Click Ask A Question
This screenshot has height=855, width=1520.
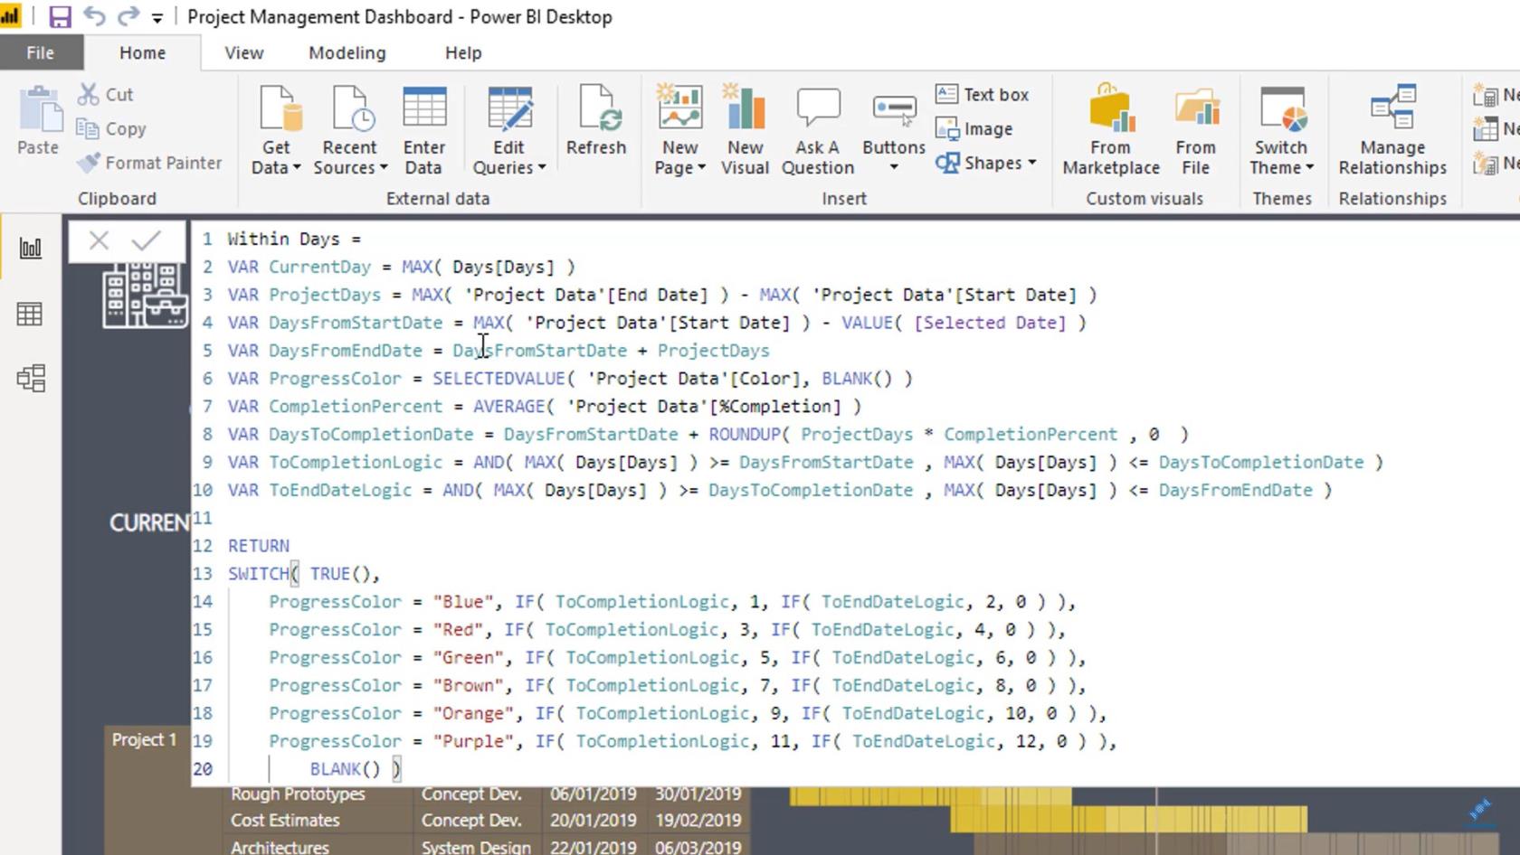tap(818, 129)
